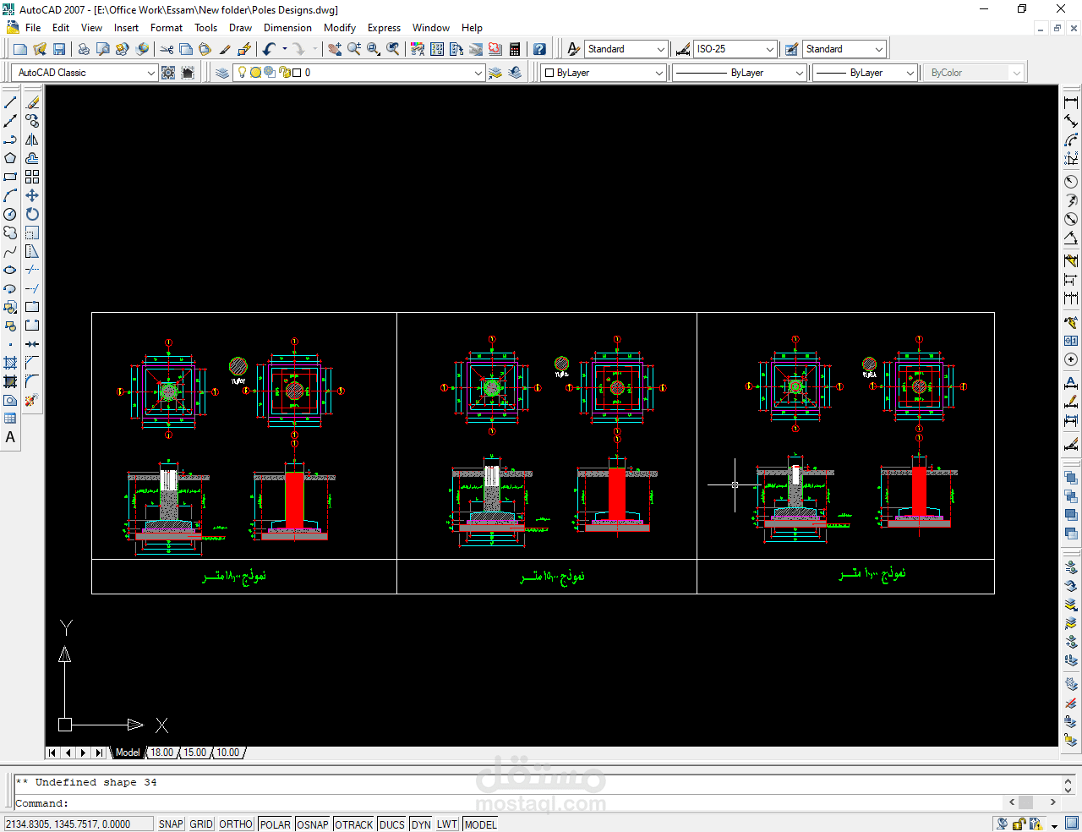The height and width of the screenshot is (832, 1082).
Task: Open the Help question mark icon
Action: click(x=539, y=49)
